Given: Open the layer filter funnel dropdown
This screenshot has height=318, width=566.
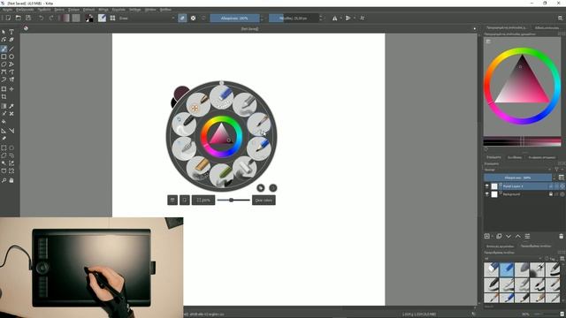Looking at the screenshot, I should click(558, 170).
